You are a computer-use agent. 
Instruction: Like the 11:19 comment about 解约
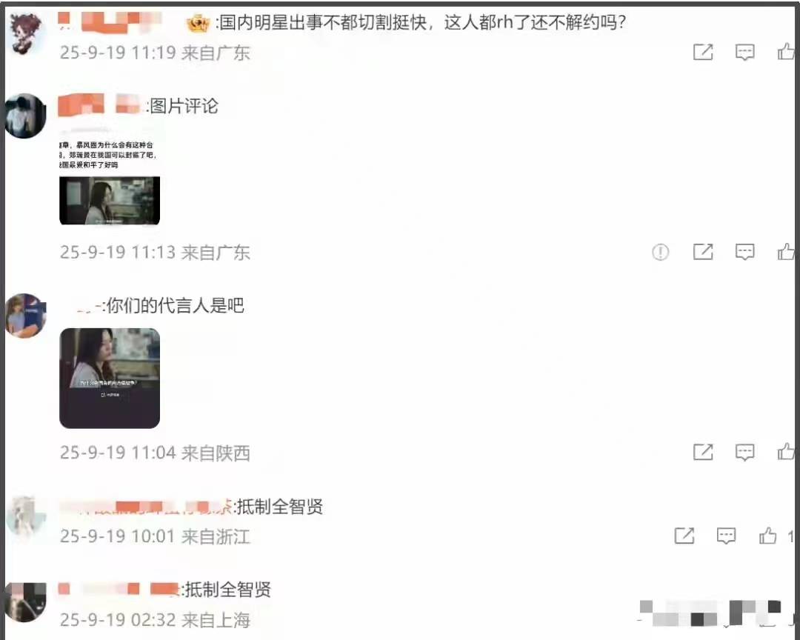coord(786,52)
